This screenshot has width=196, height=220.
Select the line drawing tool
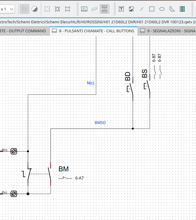142,9
